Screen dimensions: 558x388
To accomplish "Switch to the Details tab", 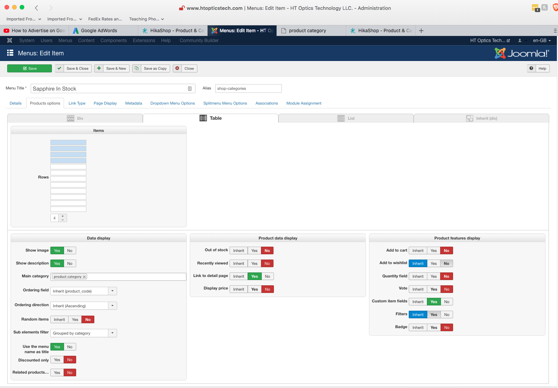I will (16, 103).
